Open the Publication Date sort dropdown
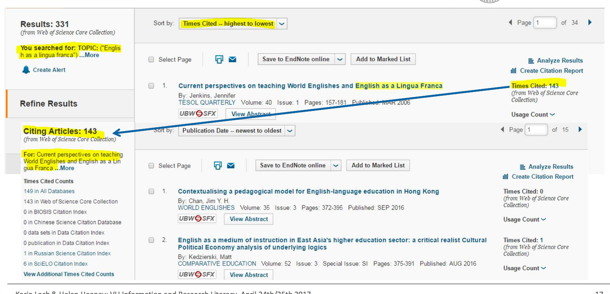Viewport: 610px width, 294px height. [x=290, y=131]
